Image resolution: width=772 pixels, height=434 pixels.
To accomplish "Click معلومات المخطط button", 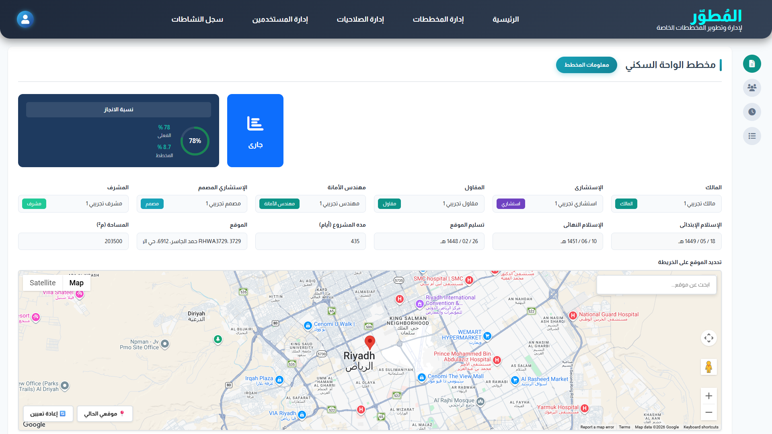I will [x=587, y=65].
